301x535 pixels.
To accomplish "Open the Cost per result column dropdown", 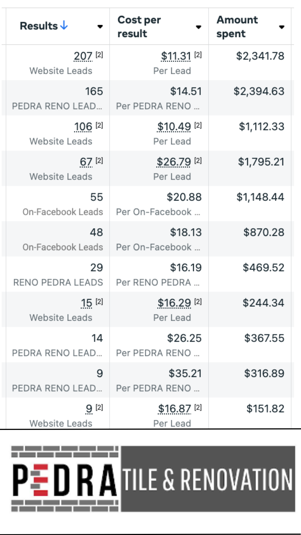I will point(198,27).
